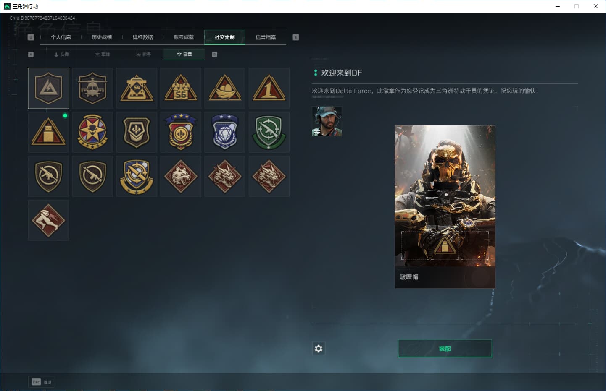Image resolution: width=606 pixels, height=391 pixels.
Task: Open the 称号 sub-tab
Action: coord(143,55)
